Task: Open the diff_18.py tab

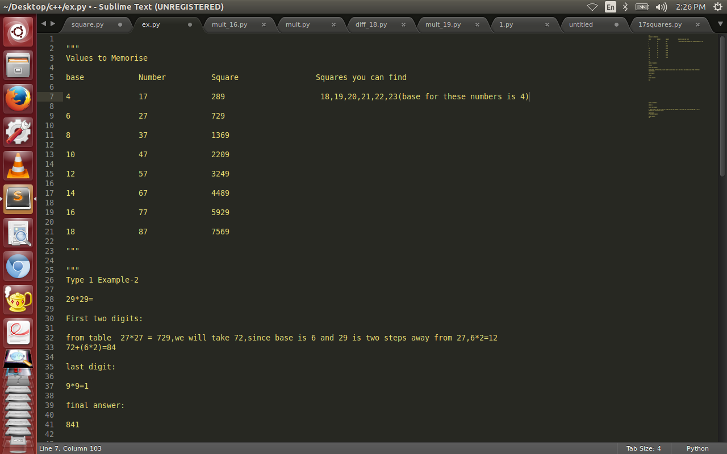Action: (x=372, y=24)
